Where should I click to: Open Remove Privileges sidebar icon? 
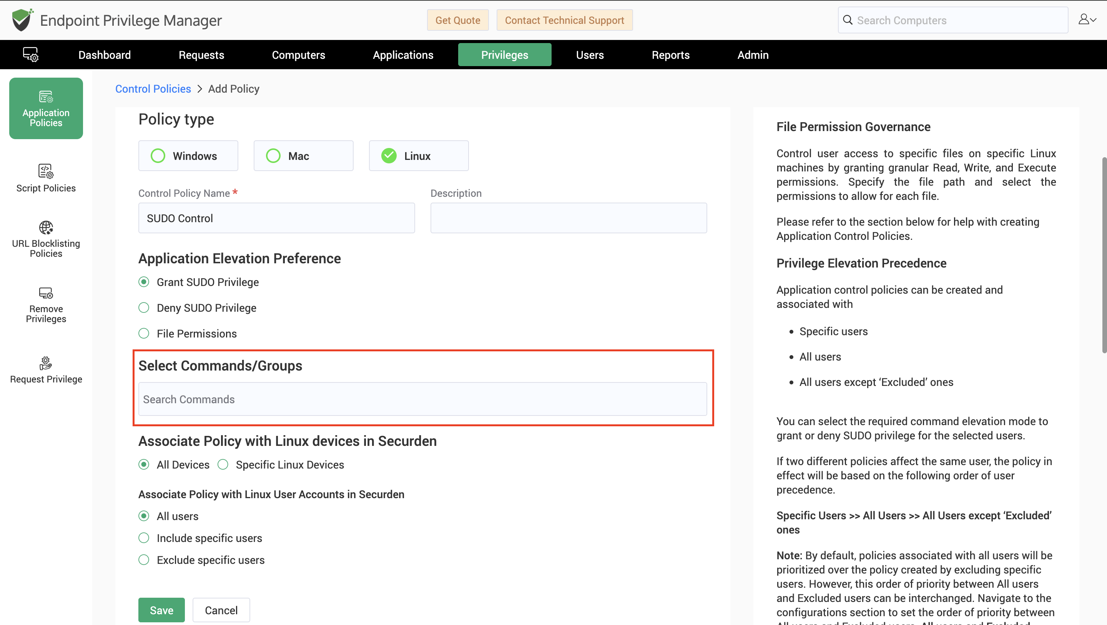(46, 293)
